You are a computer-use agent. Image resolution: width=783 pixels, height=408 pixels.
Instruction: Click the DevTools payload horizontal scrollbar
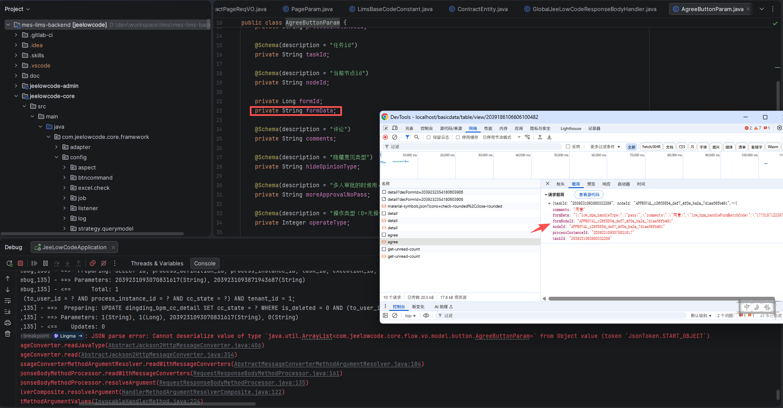pyautogui.click(x=661, y=298)
